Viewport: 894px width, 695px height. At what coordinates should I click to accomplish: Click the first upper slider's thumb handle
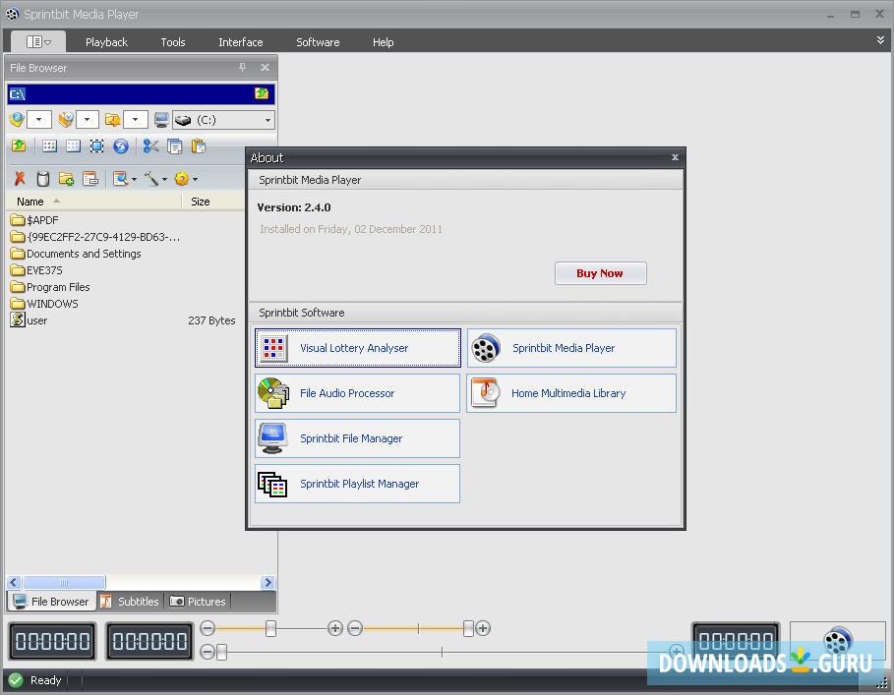pos(270,628)
